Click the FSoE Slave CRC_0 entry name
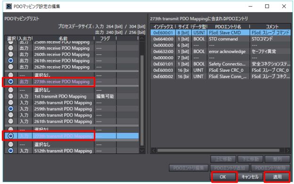 click(226, 70)
